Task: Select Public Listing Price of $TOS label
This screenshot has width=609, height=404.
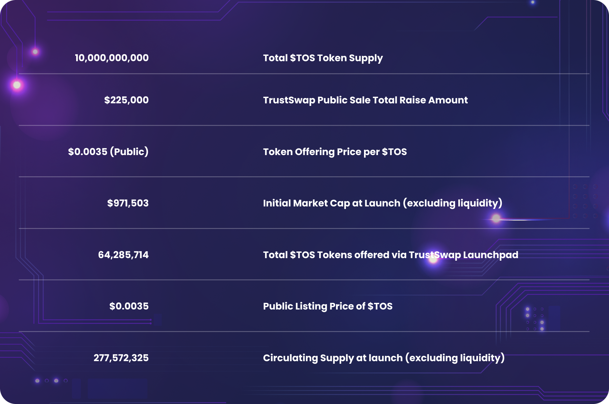Action: tap(328, 306)
